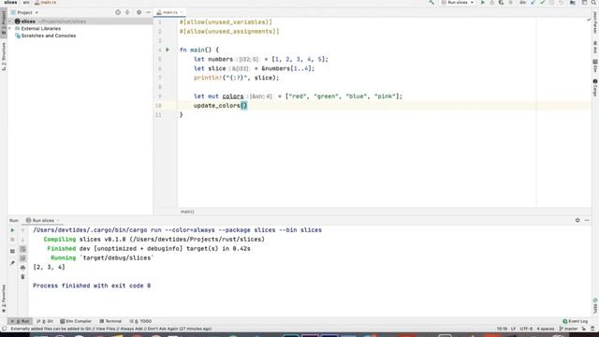Toggle tool window bars icon bottom-left corner

point(4,329)
